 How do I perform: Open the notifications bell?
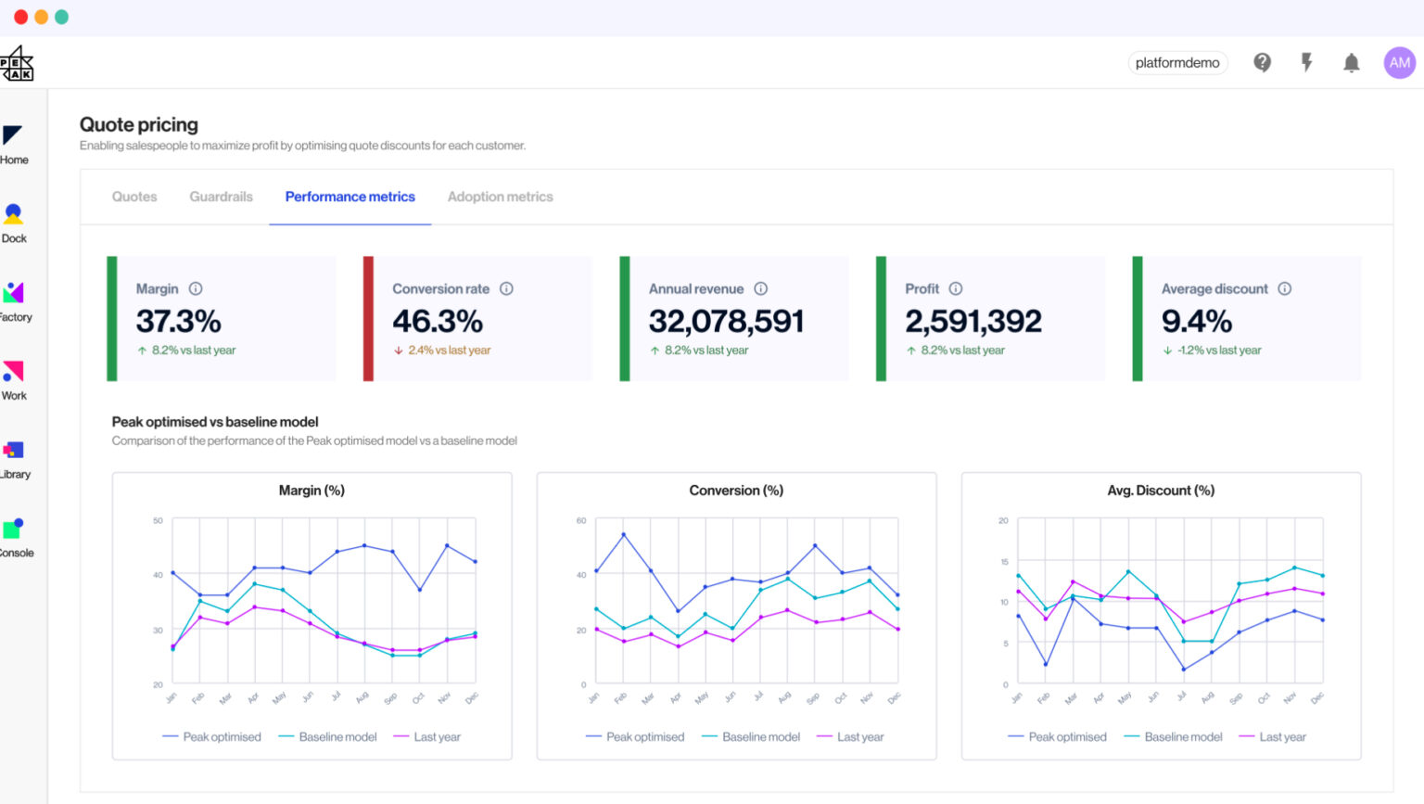click(1351, 62)
